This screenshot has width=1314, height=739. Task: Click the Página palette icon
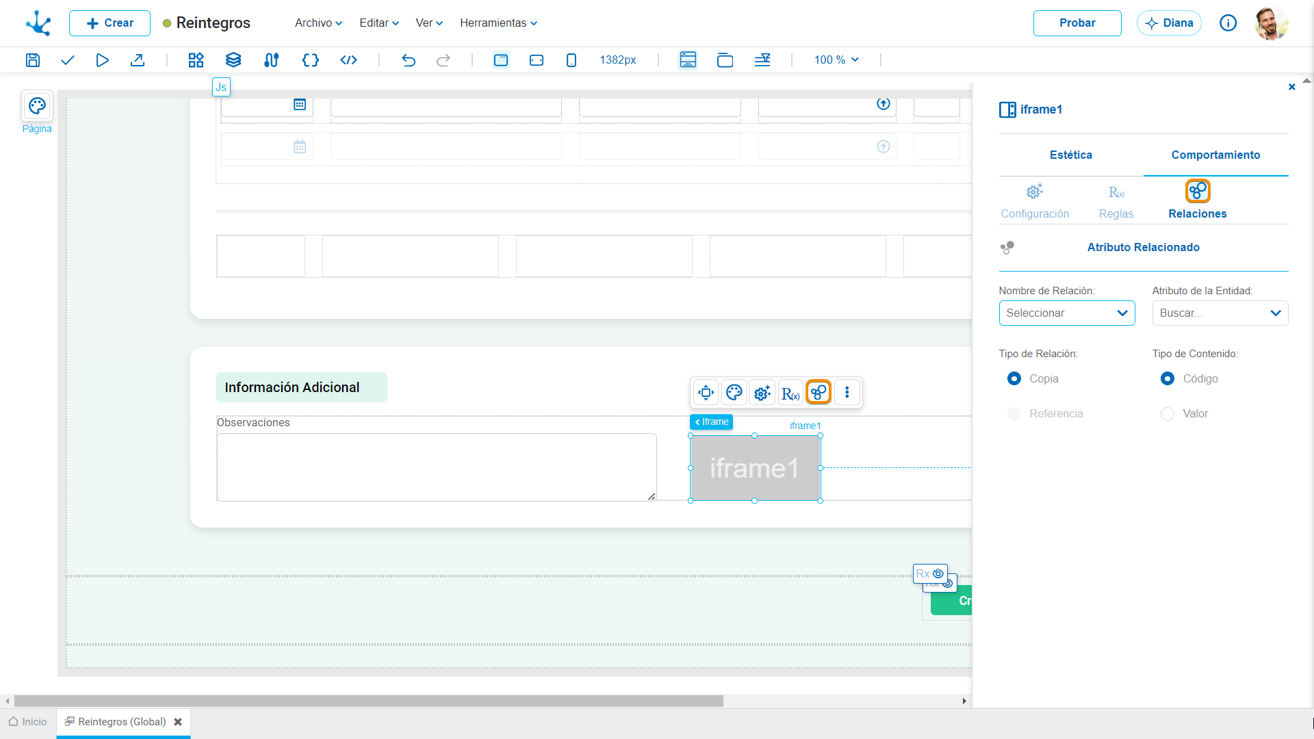point(37,106)
